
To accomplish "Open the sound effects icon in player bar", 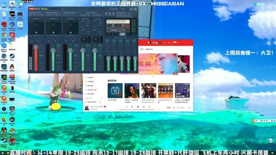I will (174, 108).
